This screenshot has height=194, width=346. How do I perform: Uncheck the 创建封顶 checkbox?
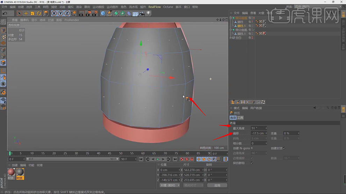[x=284, y=148]
